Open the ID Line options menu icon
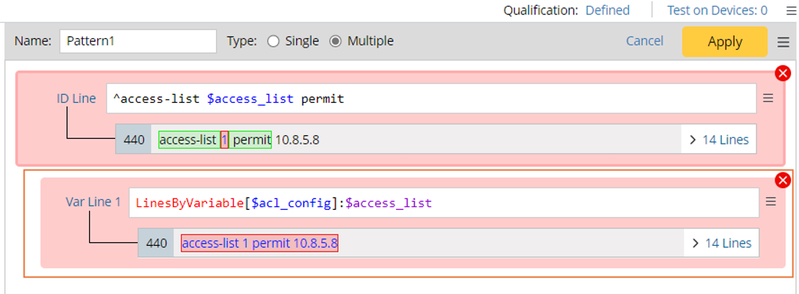This screenshot has width=799, height=294. [768, 98]
